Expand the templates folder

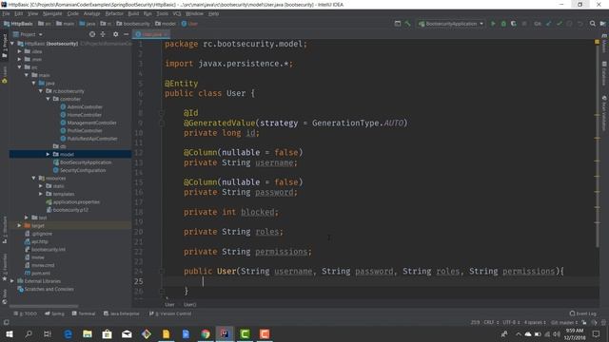coord(41,194)
